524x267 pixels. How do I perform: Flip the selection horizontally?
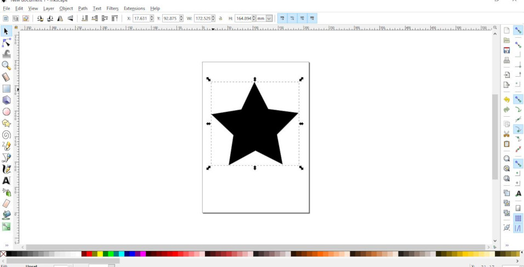click(x=60, y=19)
